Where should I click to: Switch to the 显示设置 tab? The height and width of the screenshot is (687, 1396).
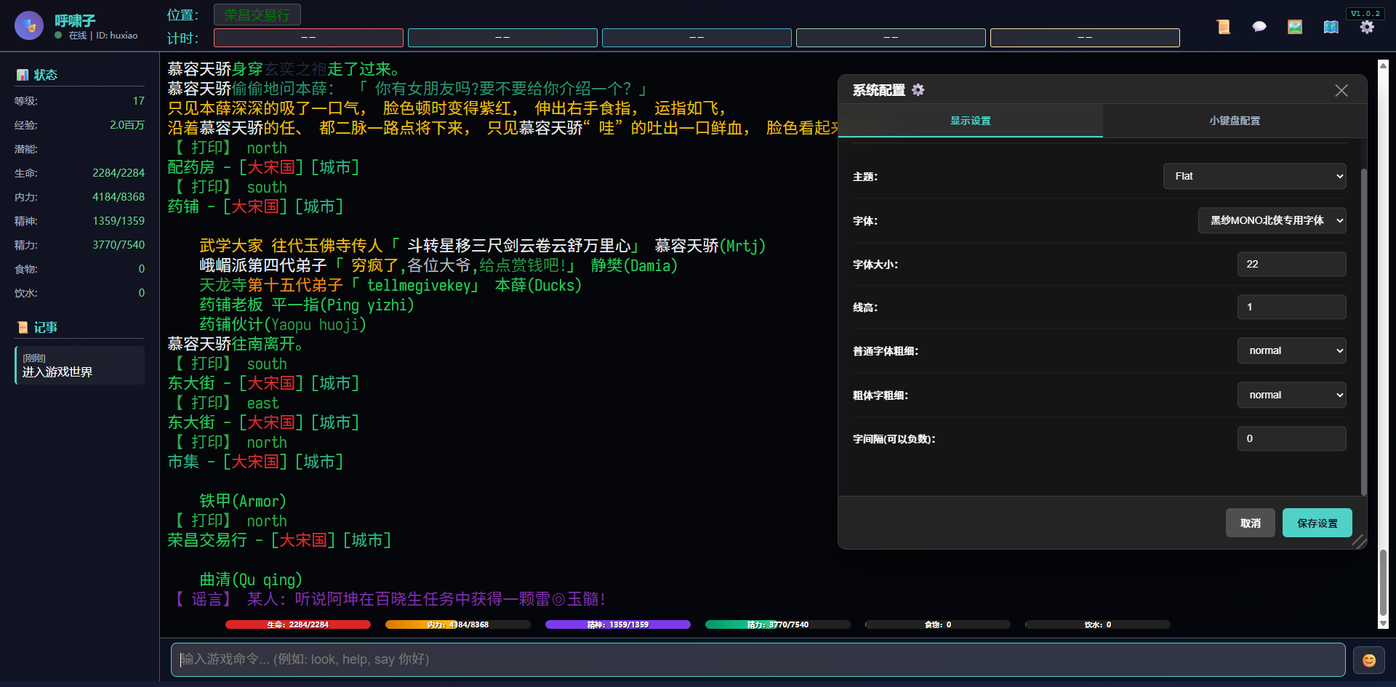coord(970,121)
